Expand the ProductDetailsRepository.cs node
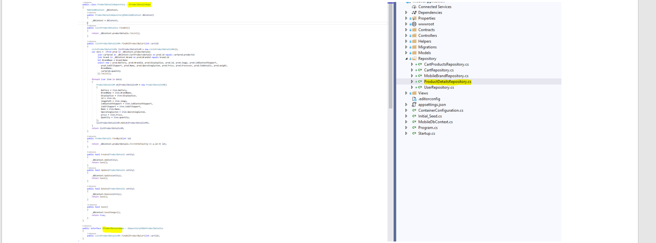656x243 pixels. (x=412, y=82)
